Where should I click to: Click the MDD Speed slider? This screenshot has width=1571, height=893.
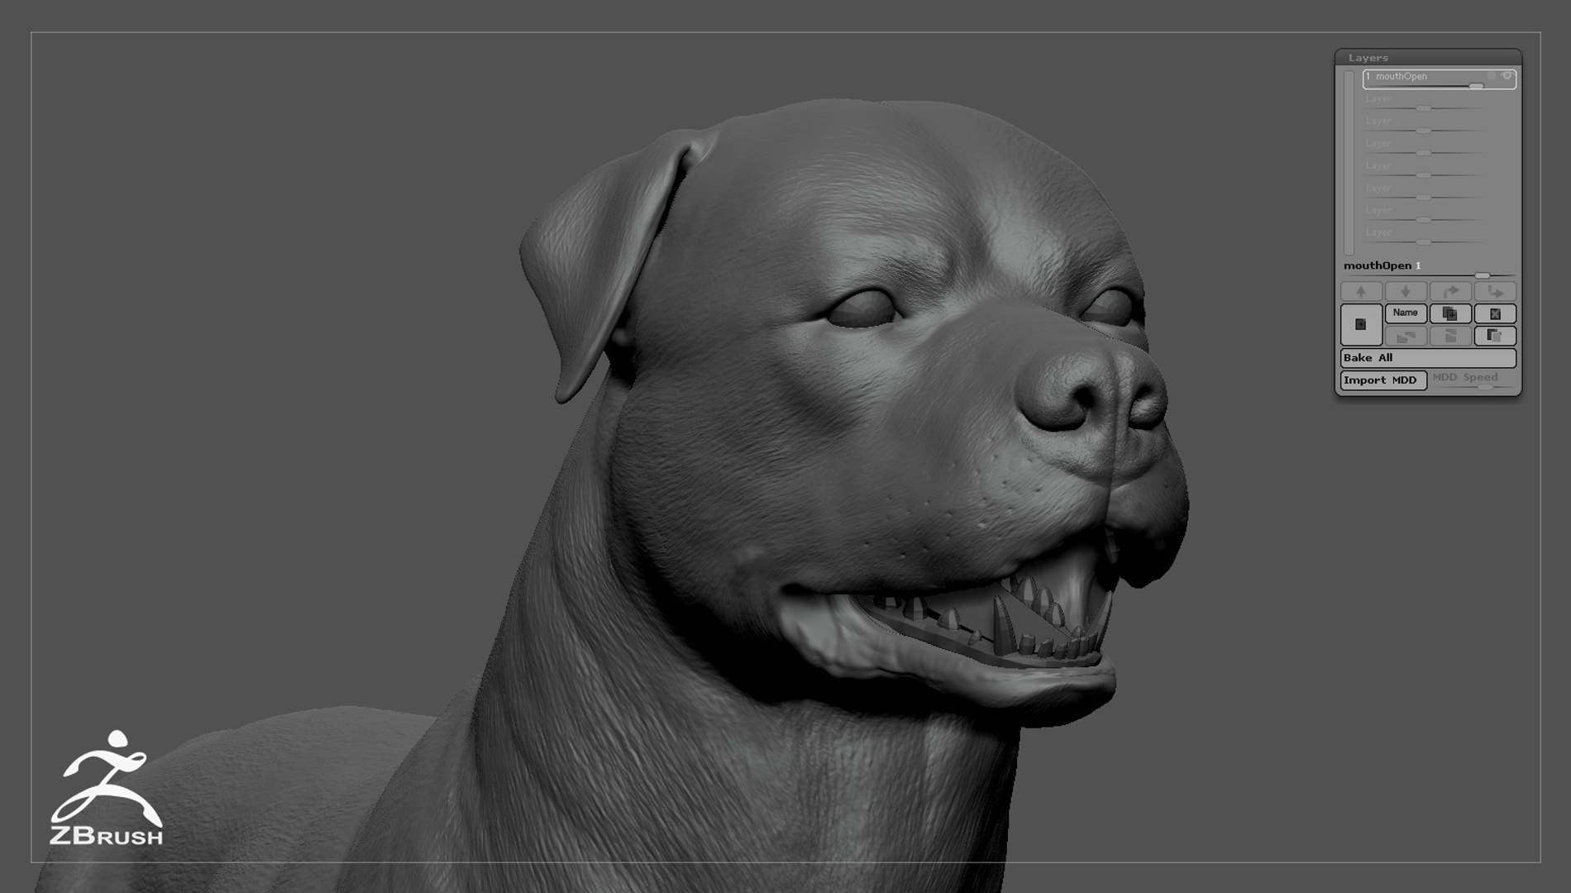1473,380
